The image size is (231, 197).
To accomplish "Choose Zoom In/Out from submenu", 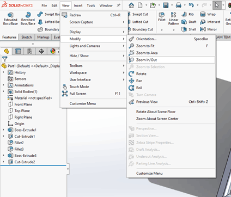I will (x=171, y=60).
